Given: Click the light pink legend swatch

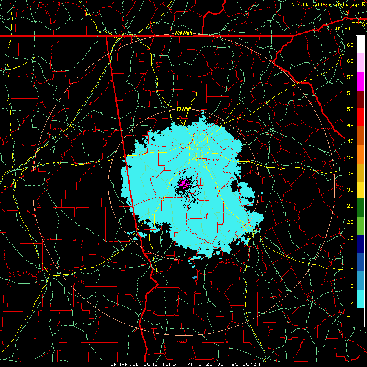Looking at the screenshot, I should click(x=360, y=63).
